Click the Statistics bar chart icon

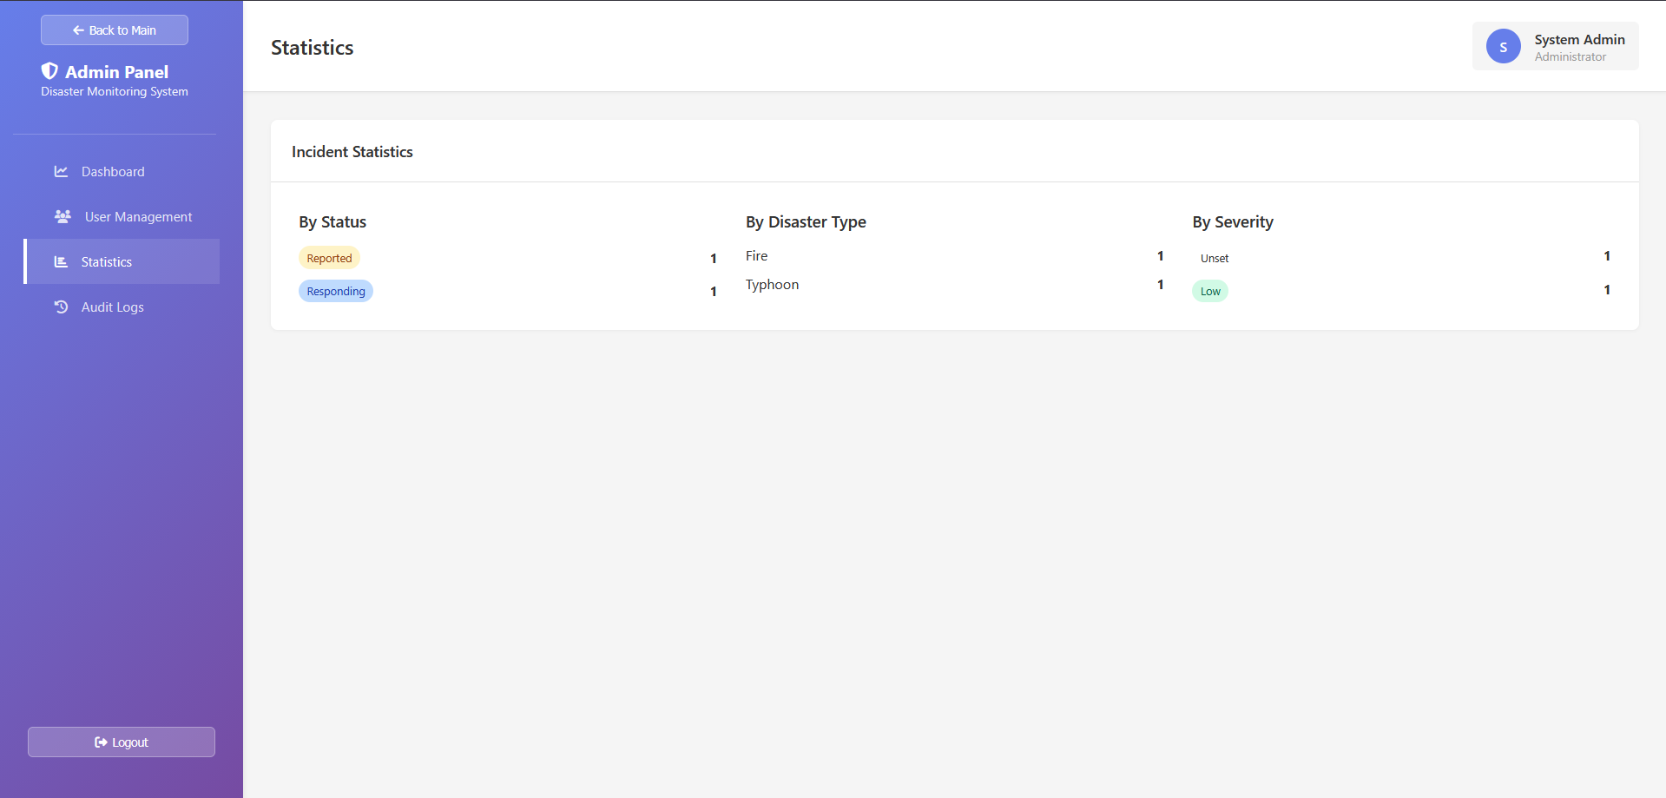tap(61, 262)
